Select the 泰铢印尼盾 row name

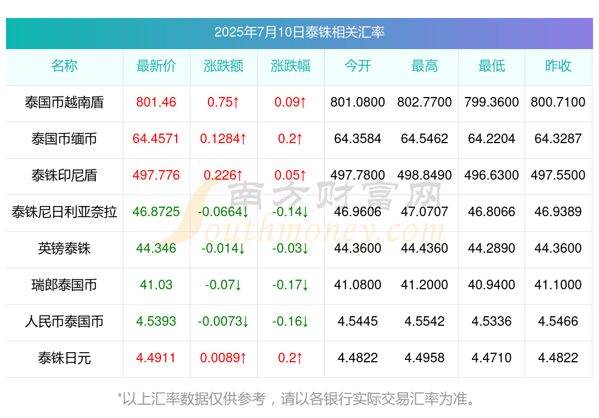64,175
